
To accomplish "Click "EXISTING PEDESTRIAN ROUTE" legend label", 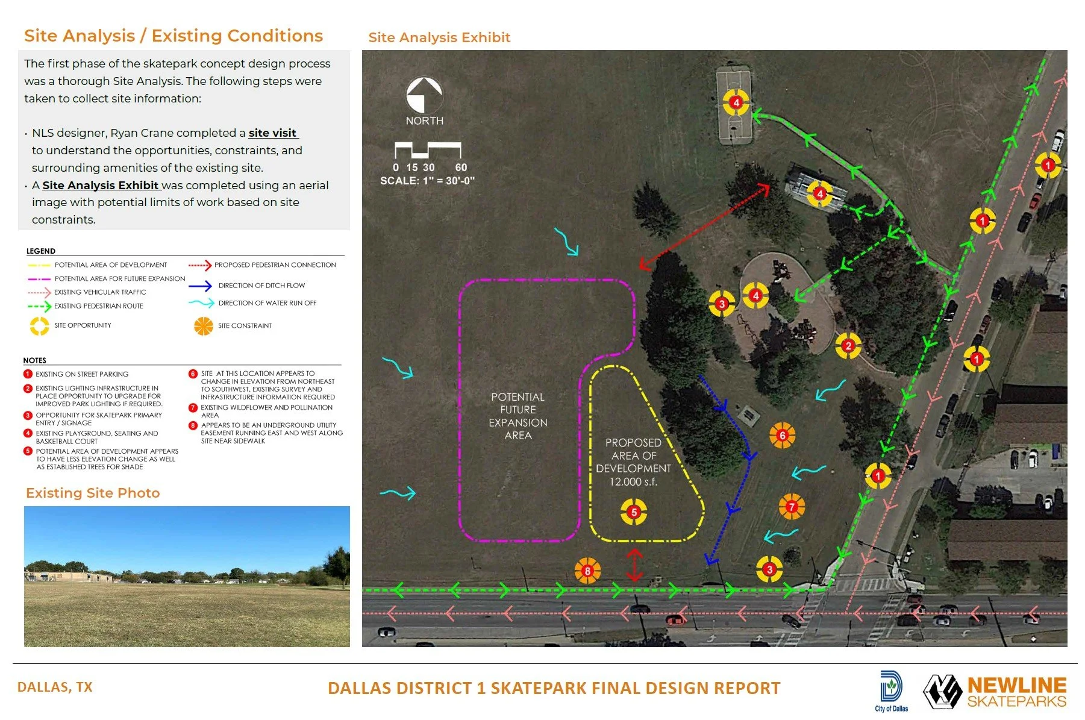I will pyautogui.click(x=99, y=306).
